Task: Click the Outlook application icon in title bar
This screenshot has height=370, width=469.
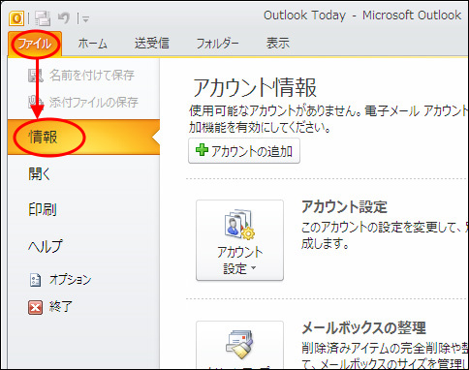Action: [x=16, y=18]
